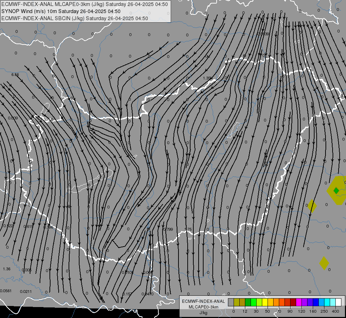Click the 0.615 map value
Viewport: 346px width, 318px height.
28,226
